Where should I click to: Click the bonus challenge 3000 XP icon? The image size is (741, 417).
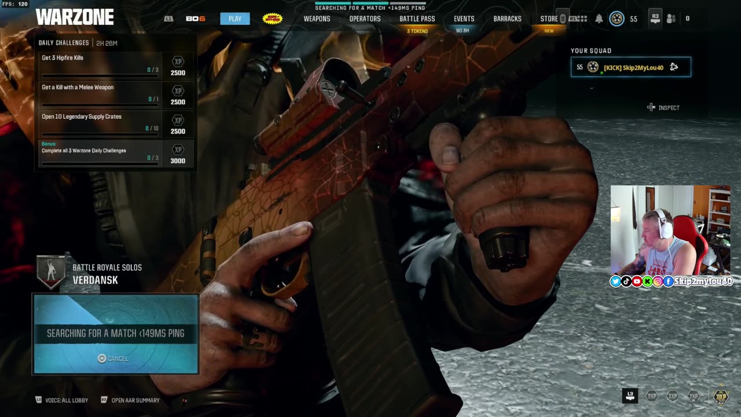click(178, 149)
